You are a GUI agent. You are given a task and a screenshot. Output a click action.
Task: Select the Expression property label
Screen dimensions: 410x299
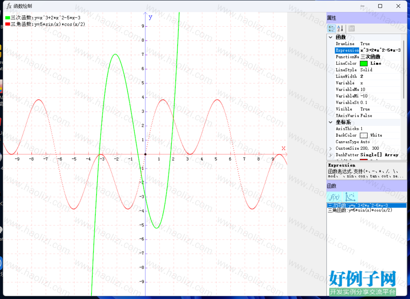pos(347,50)
